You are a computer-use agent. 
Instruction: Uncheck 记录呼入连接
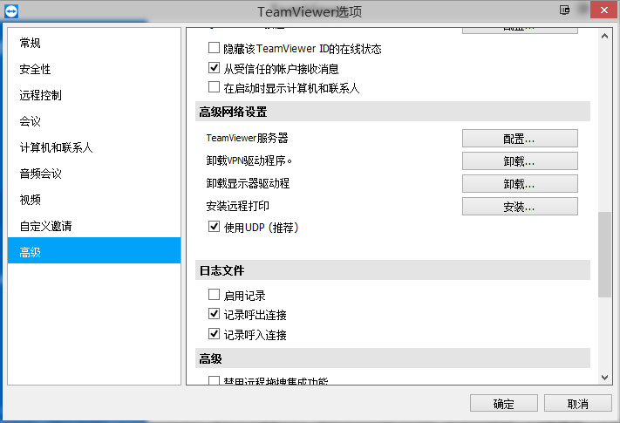(x=214, y=334)
